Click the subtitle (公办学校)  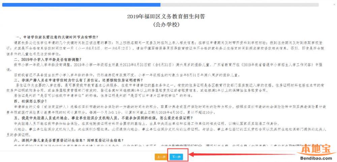coord(166,25)
